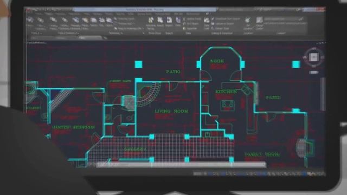Click the Import file icon
Screen dimensions: 347x195
[169, 20]
